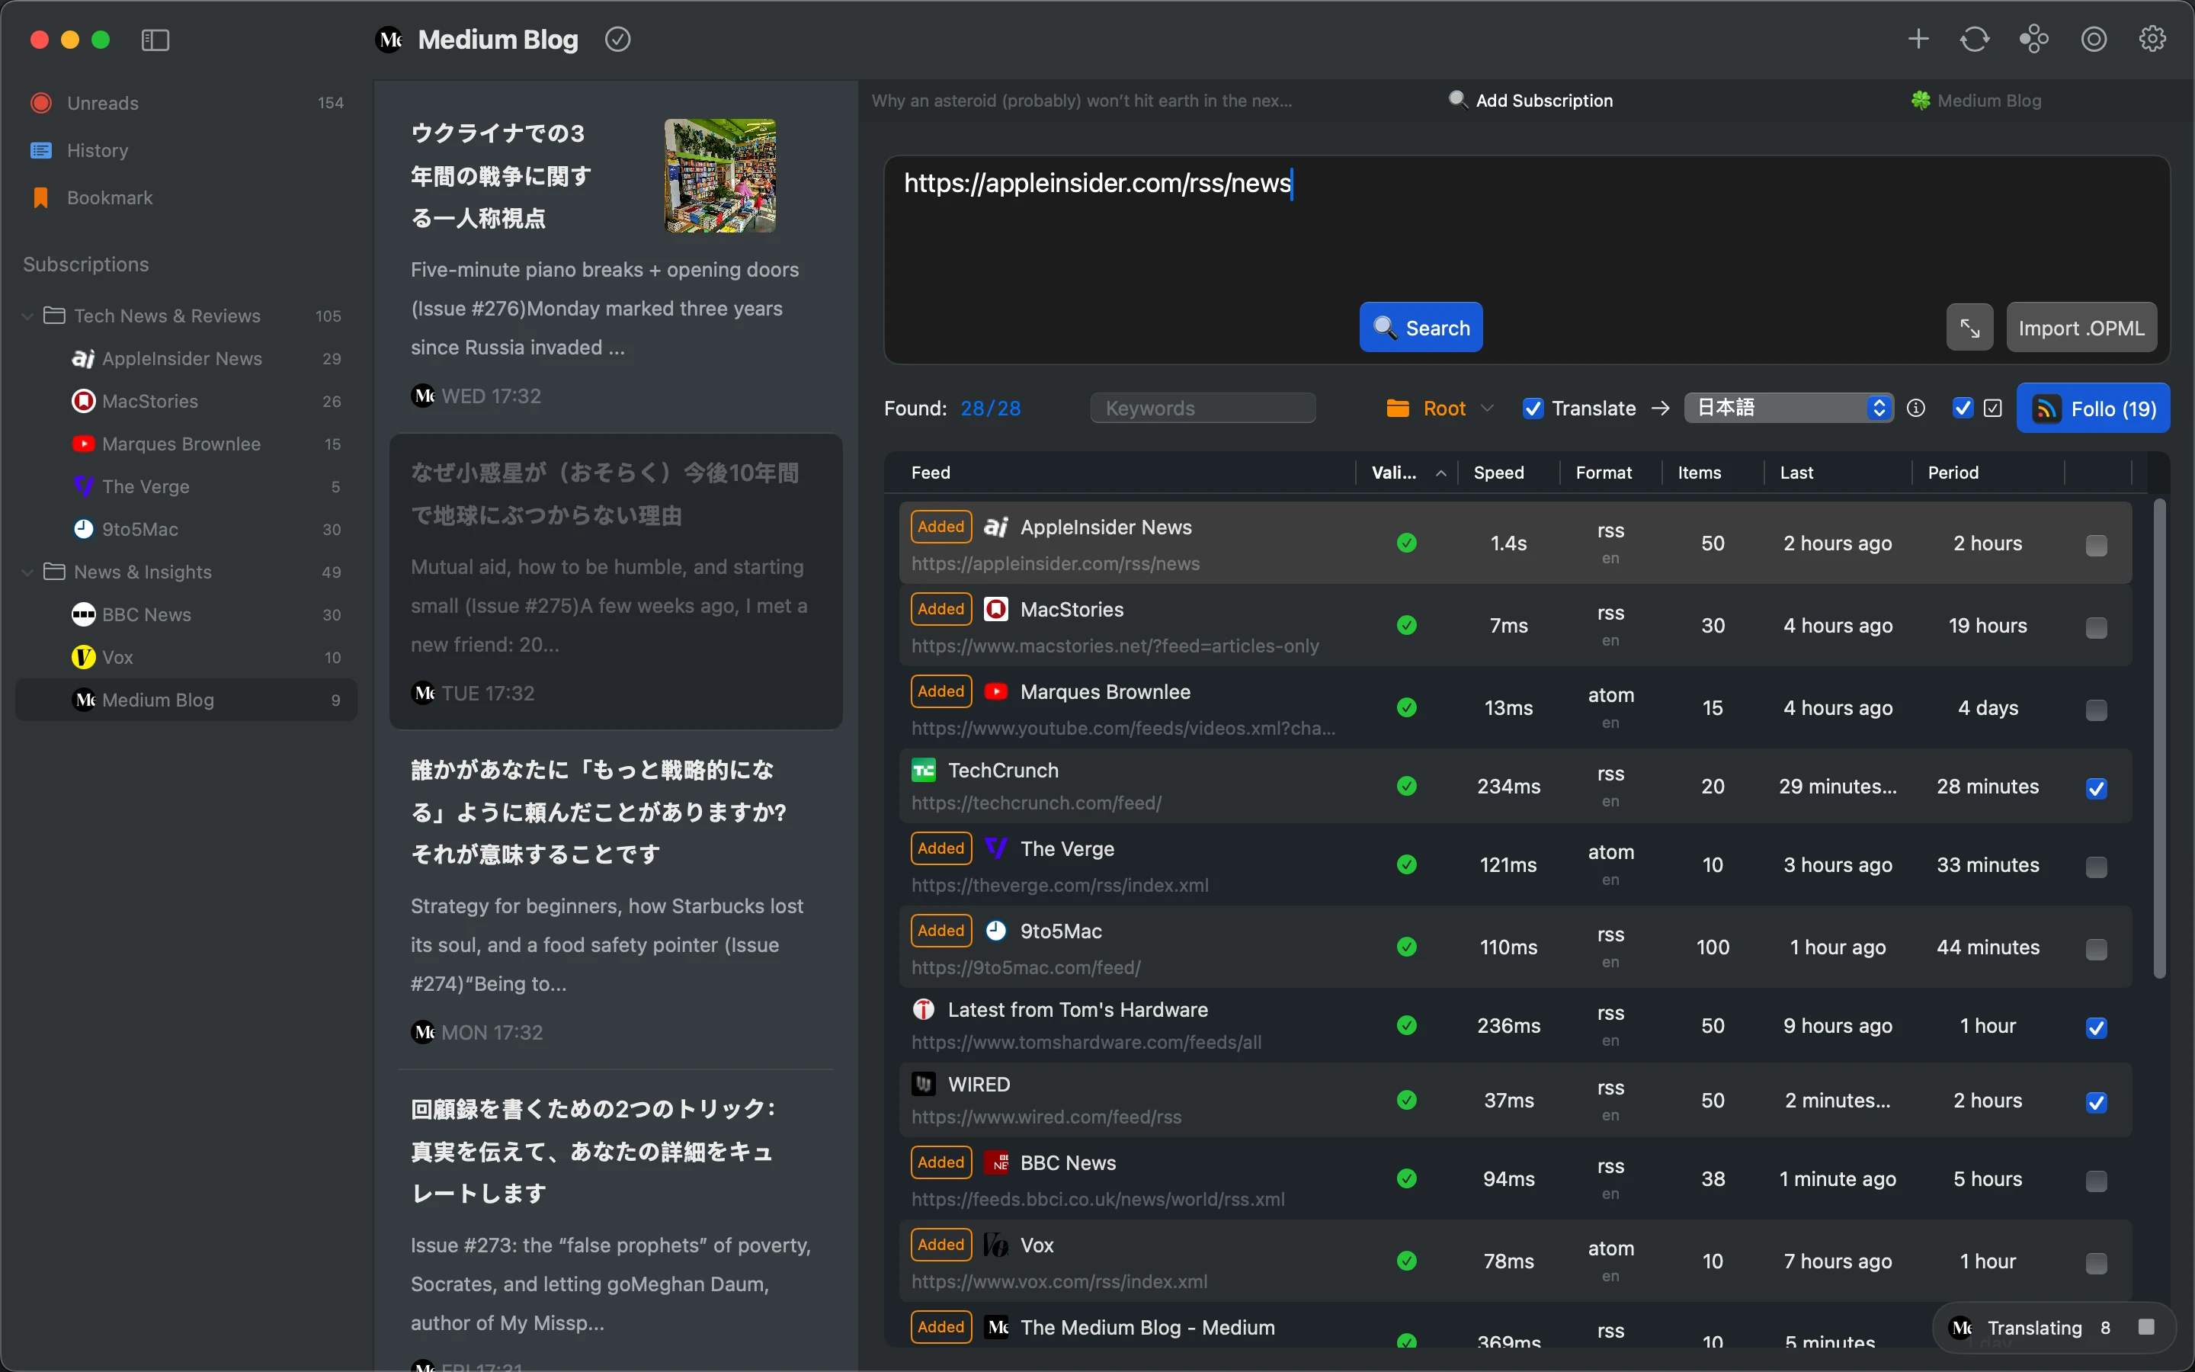Click the Search button
This screenshot has width=2195, height=1372.
(1421, 327)
